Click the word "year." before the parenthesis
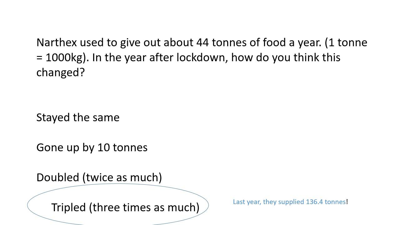Image resolution: width=400 pixels, height=225 pixels. pyautogui.click(x=309, y=42)
